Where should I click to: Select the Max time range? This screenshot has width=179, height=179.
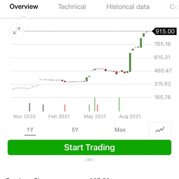120,130
